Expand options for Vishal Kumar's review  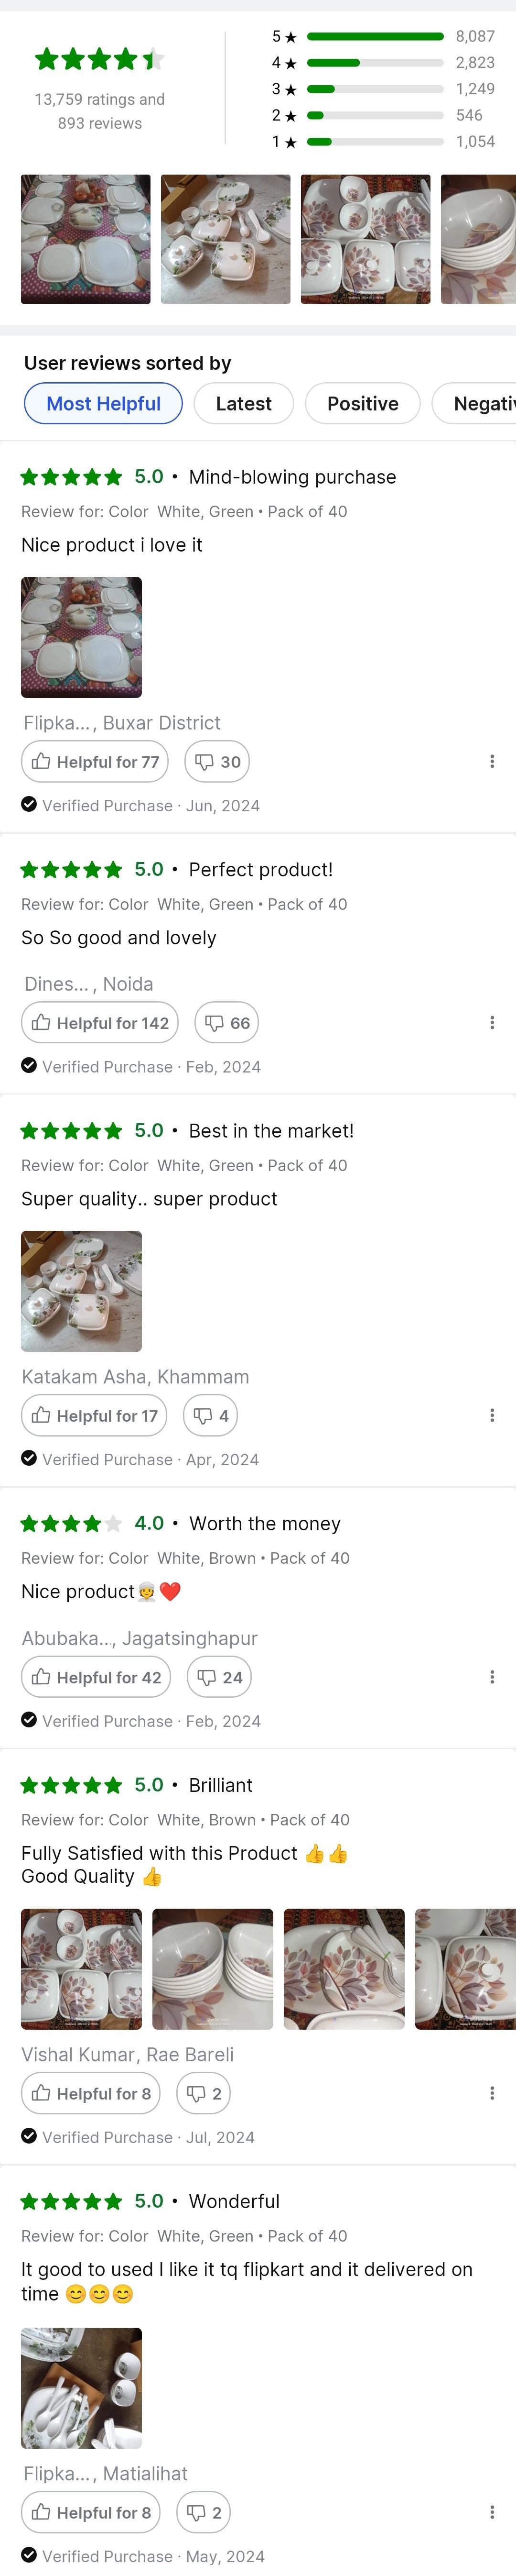coord(492,2093)
